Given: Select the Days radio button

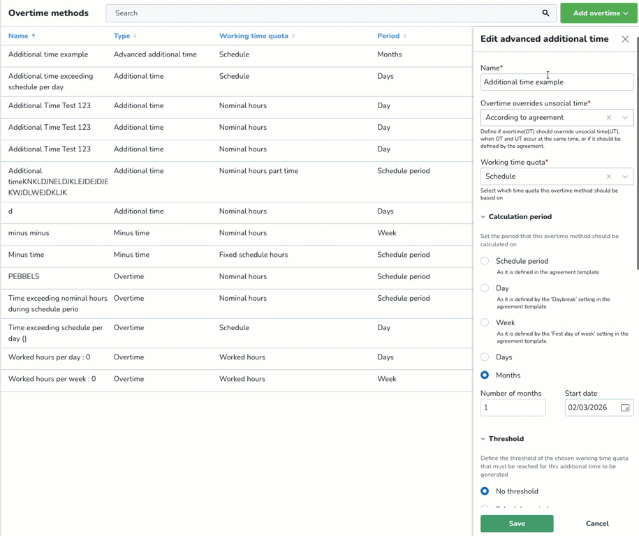Looking at the screenshot, I should coord(485,357).
